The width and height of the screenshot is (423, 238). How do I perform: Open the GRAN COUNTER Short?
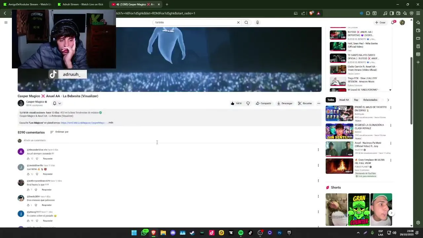(359, 210)
